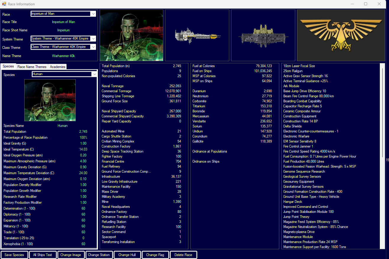Select the 25cm Railgun technology
389x259 pixels.
tap(293, 71)
